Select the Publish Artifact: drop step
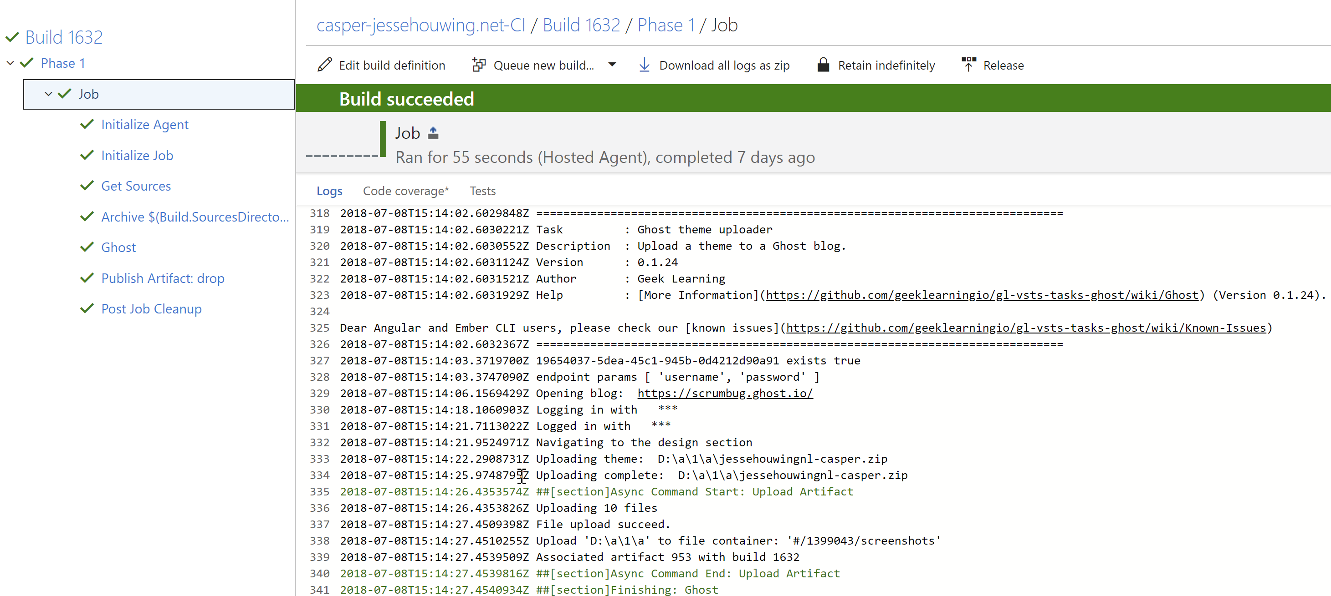 [x=163, y=278]
